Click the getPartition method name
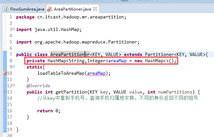Viewport: 214px width, 137px height. pyautogui.click(x=71, y=92)
